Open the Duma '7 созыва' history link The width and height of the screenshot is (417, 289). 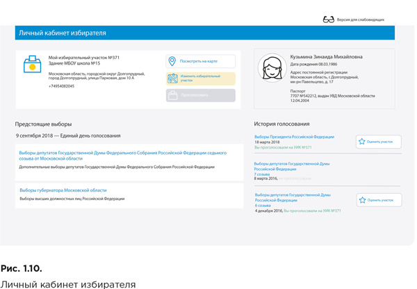(x=291, y=167)
